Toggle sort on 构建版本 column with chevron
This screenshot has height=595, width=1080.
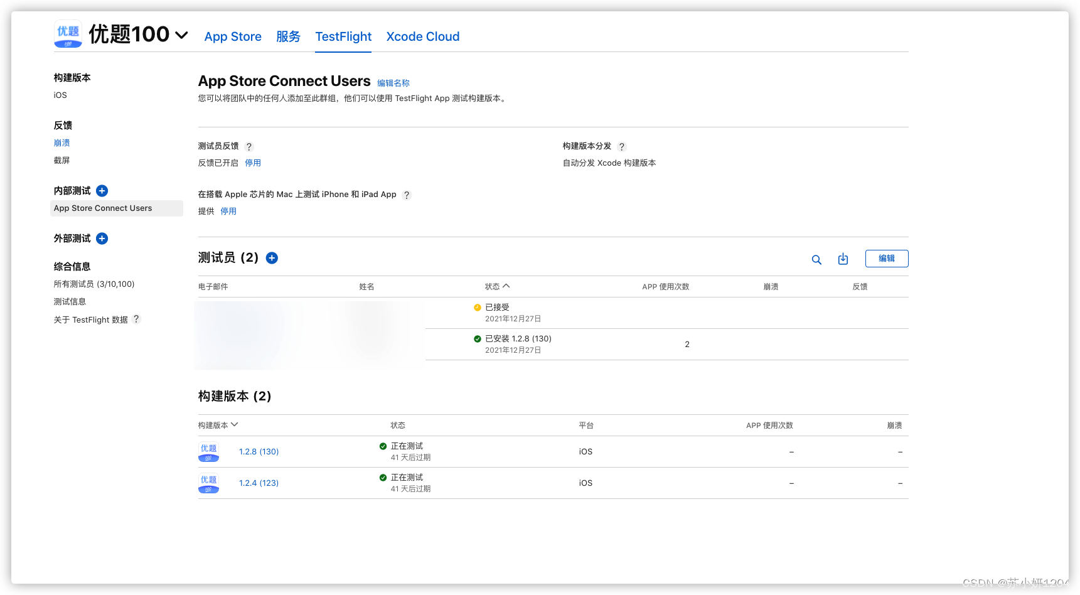click(x=218, y=425)
